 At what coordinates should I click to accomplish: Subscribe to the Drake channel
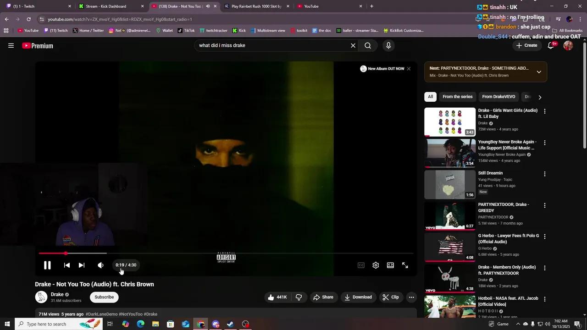point(104,297)
